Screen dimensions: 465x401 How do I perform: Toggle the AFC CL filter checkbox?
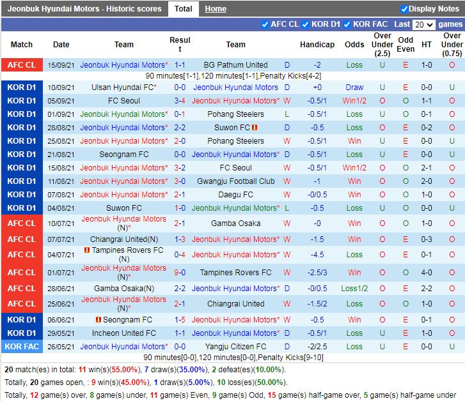point(265,24)
